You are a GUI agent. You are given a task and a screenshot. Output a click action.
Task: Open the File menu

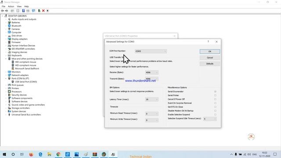(4, 7)
